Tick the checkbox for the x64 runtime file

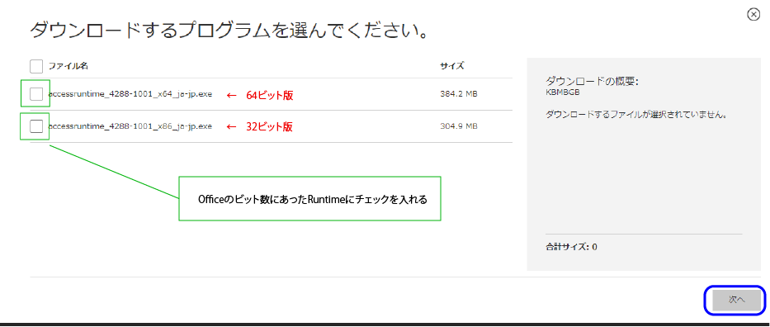(36, 94)
